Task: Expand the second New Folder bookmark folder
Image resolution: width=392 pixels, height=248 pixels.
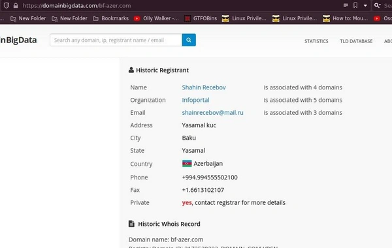Action: (x=69, y=18)
